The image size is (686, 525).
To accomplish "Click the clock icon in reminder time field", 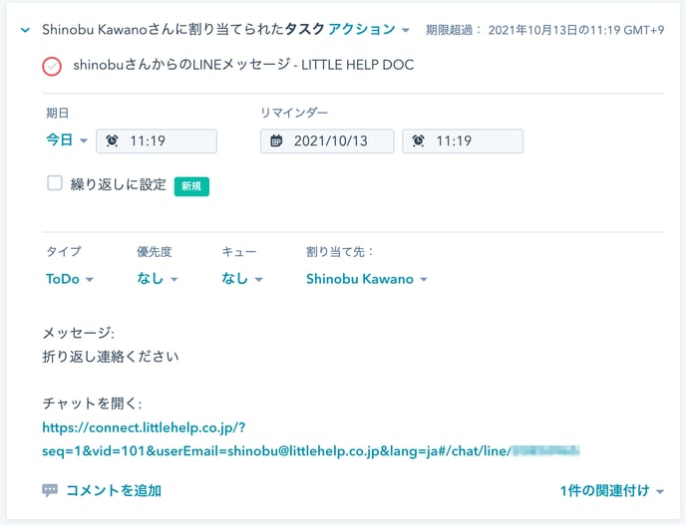I will tap(418, 141).
